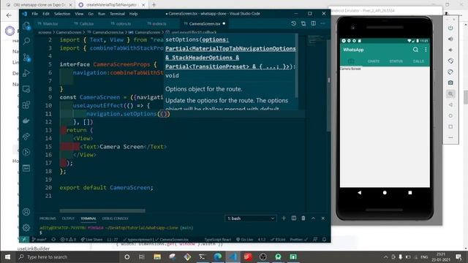Click the Synchronize Changes icon in status bar

[x=53, y=240]
